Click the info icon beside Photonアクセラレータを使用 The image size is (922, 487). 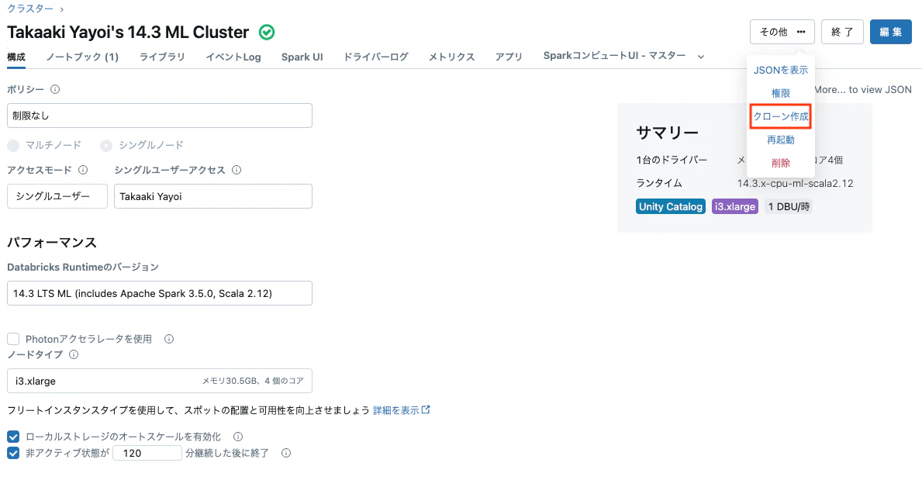(x=169, y=339)
